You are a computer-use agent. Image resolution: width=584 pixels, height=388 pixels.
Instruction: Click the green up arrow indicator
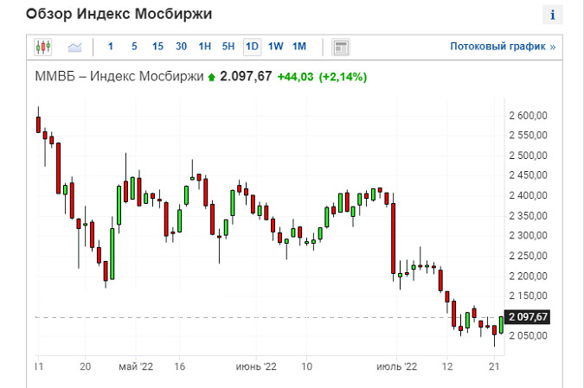[x=212, y=77]
